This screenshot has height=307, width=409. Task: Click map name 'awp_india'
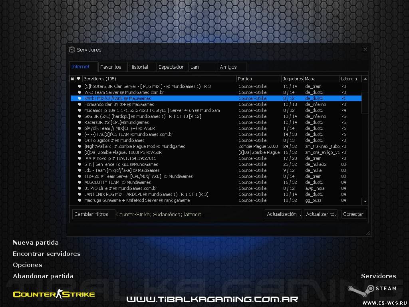pyautogui.click(x=315, y=189)
